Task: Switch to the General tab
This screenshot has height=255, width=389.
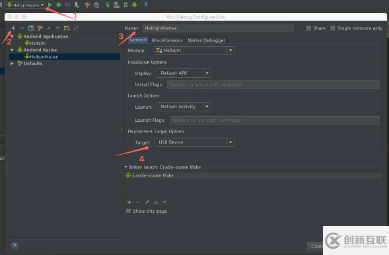Action: (x=138, y=40)
